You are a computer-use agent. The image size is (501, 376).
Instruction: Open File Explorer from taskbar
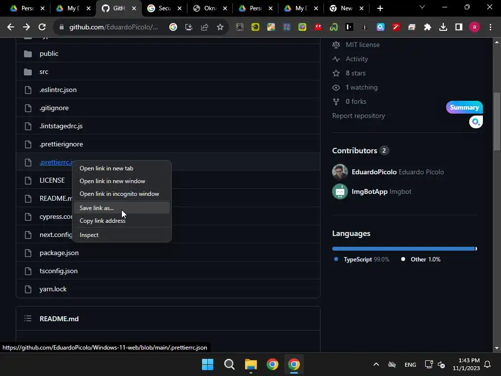click(x=251, y=364)
